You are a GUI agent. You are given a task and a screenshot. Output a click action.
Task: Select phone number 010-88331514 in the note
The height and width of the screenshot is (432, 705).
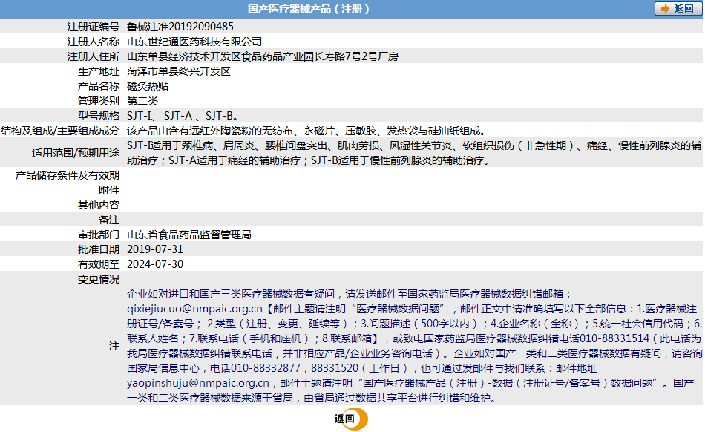[614, 338]
